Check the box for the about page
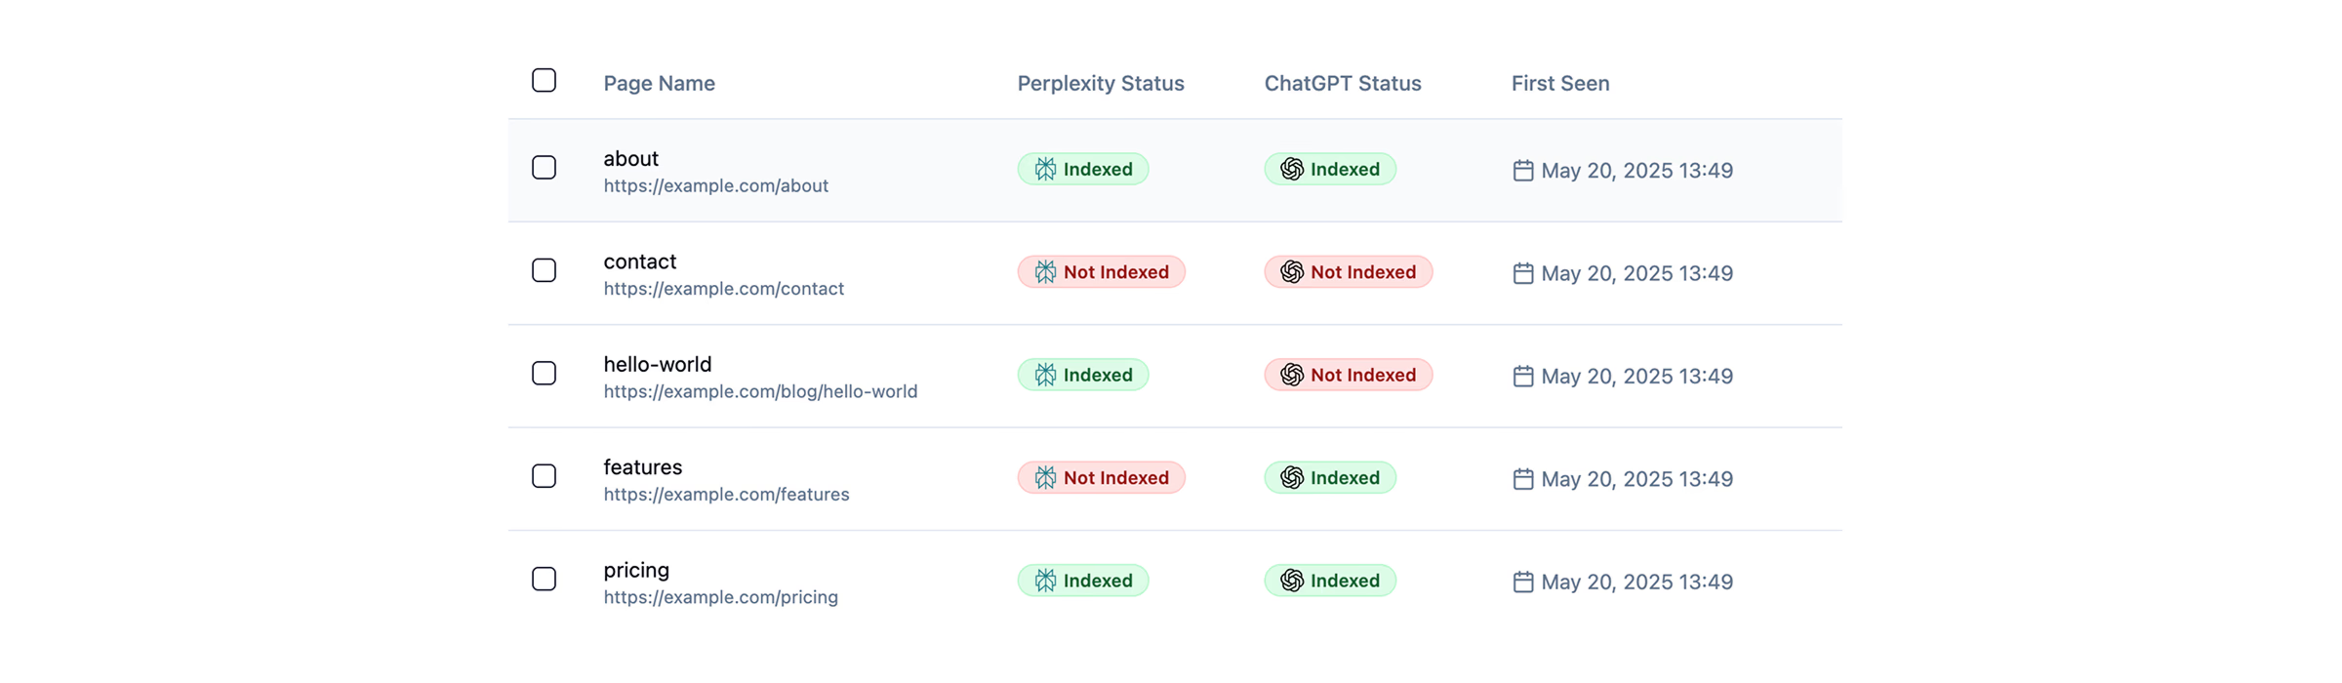This screenshot has width=2342, height=683. (x=545, y=168)
